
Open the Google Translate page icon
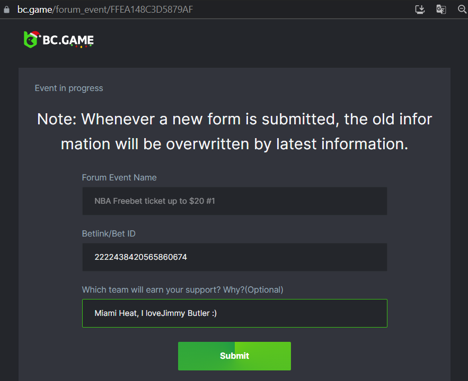tap(441, 10)
